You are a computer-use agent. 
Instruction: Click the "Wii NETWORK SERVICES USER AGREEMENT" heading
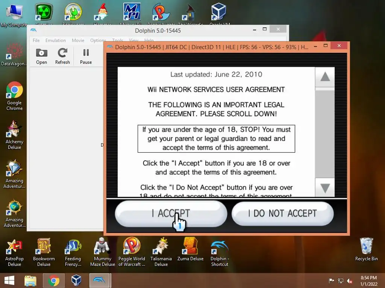pyautogui.click(x=216, y=90)
